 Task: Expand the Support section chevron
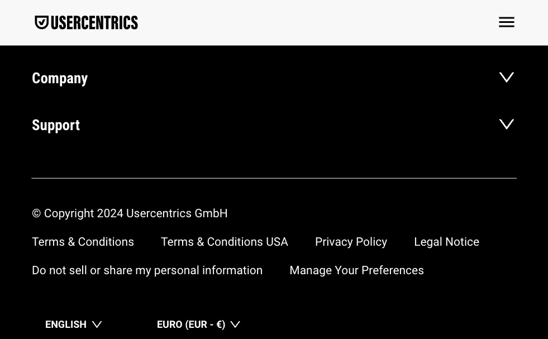[507, 124]
